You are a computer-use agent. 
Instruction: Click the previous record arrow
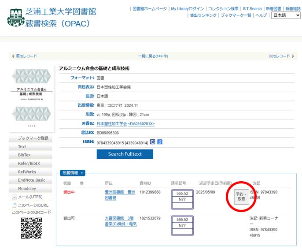point(13,56)
